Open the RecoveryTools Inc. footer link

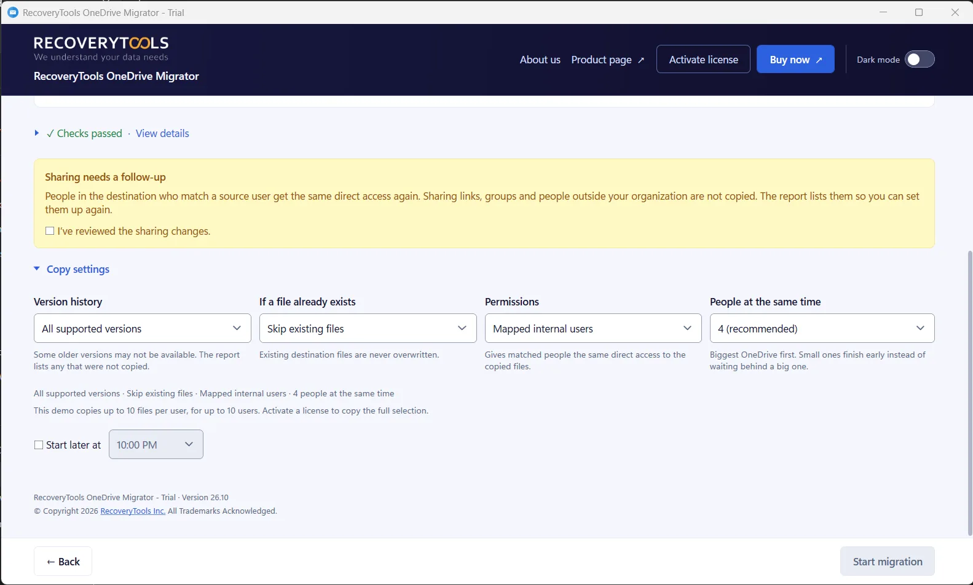[x=133, y=511]
